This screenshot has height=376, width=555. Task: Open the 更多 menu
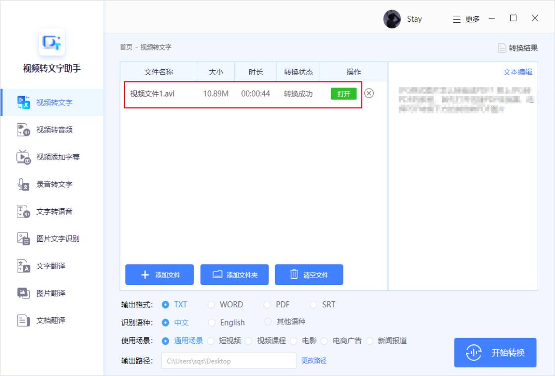pos(466,18)
